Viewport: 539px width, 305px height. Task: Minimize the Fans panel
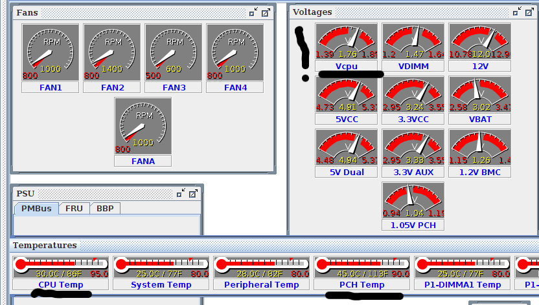click(x=253, y=13)
